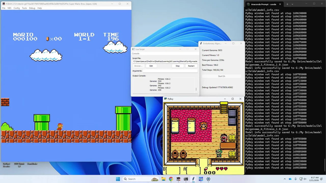This screenshot has width=326, height=183.
Task: Open the clock showing 8:17 AM
Action: click(315, 179)
